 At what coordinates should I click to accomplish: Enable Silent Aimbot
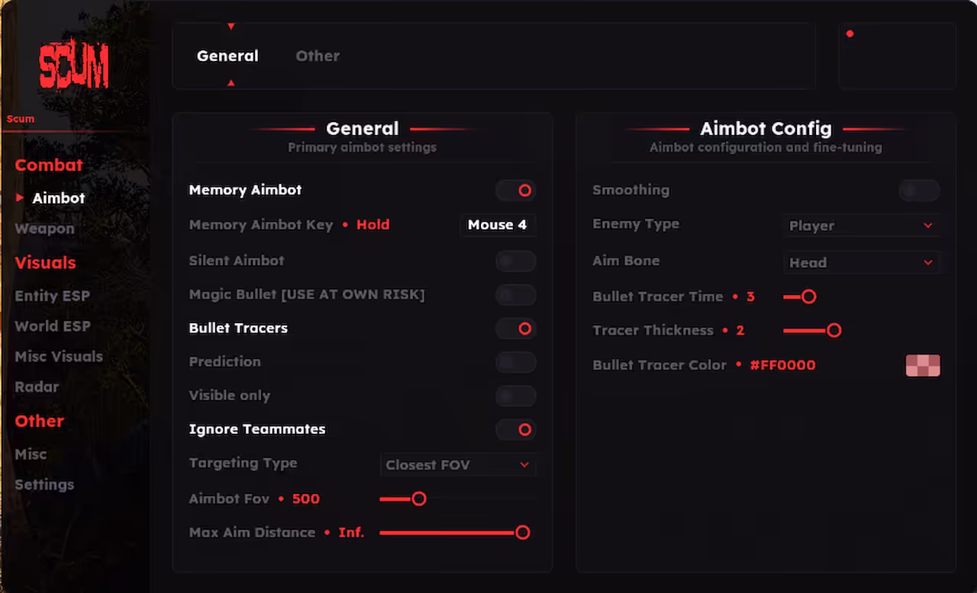coord(515,261)
